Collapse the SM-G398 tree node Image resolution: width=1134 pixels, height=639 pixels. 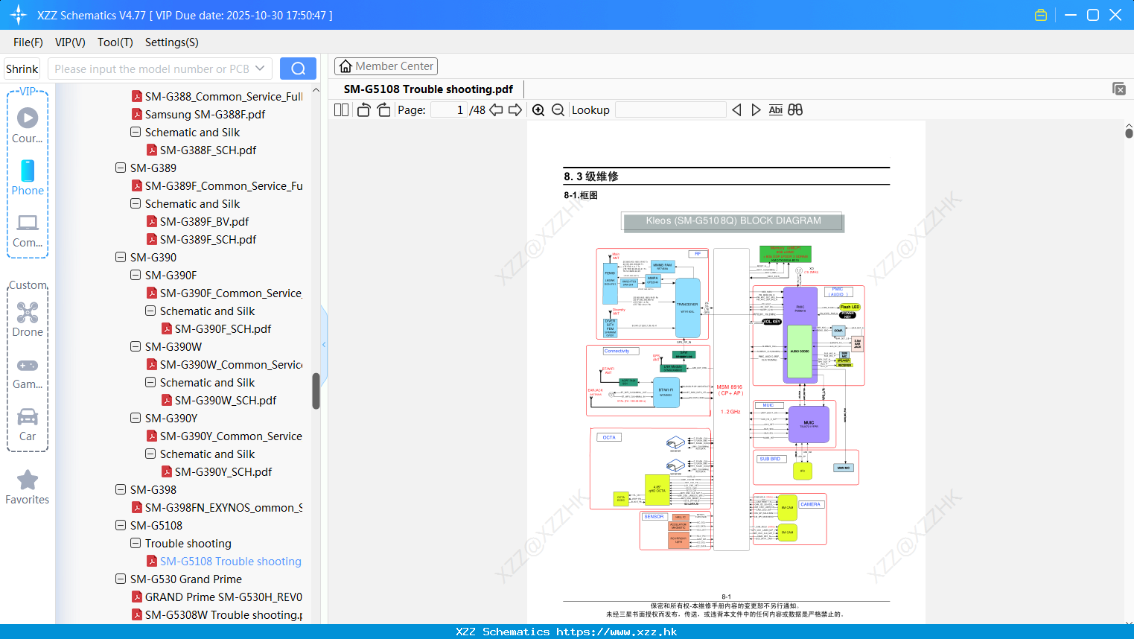coord(121,489)
